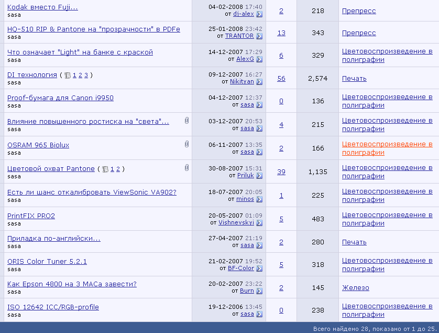Go to last post in Влияние повышенного ростиска thread
Screen dimensions: 439x333
[x=259, y=128]
